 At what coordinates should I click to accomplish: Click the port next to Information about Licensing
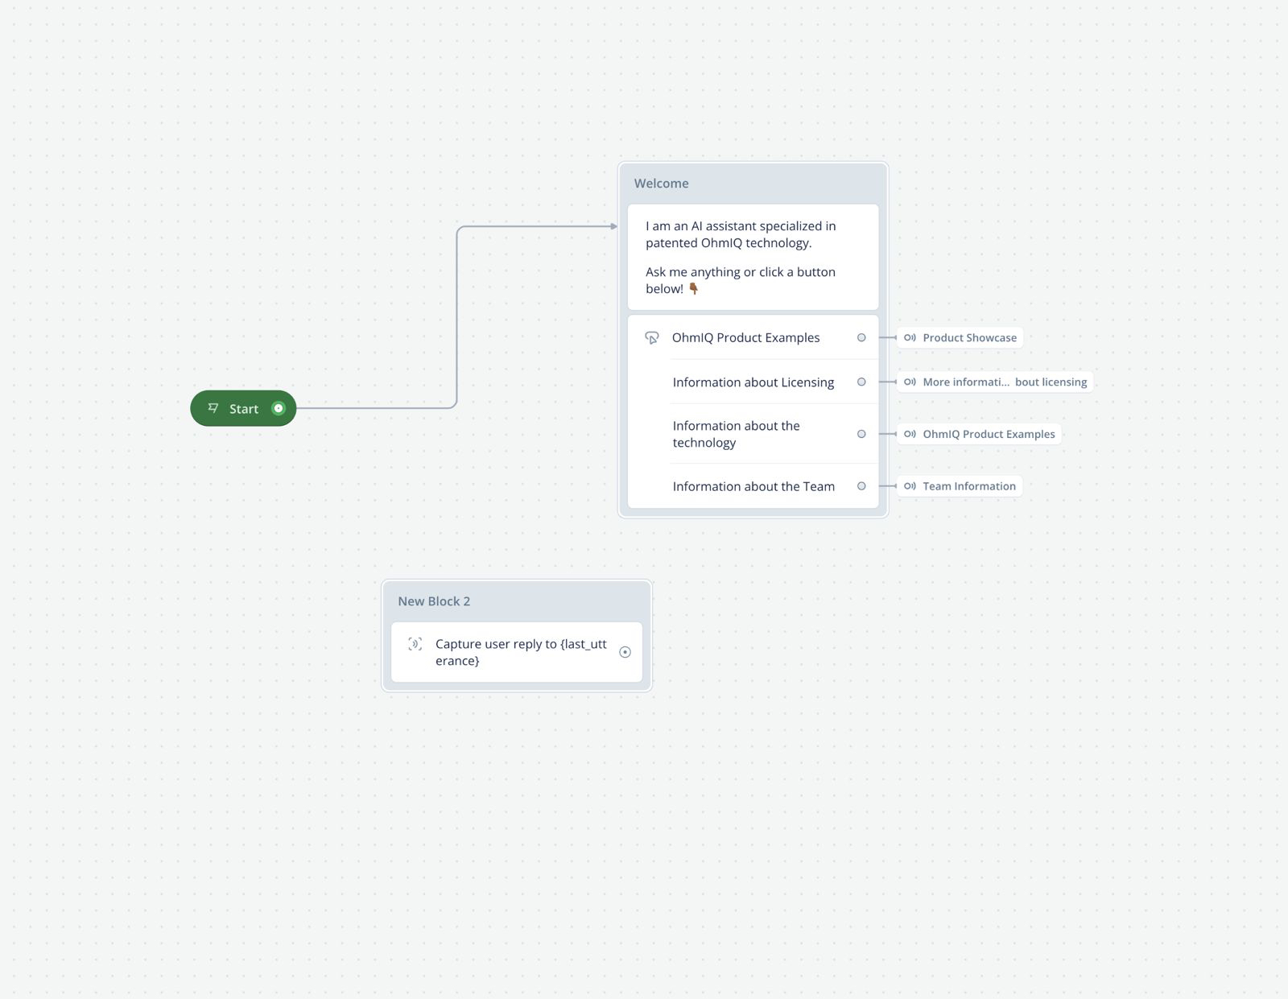point(861,382)
